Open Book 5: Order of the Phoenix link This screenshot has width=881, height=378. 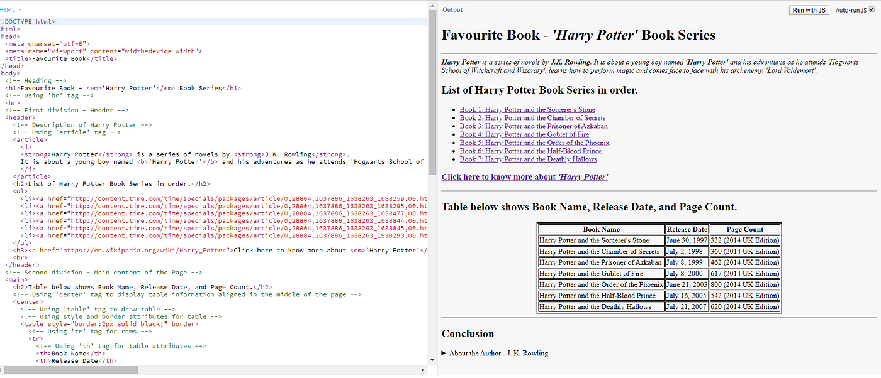(x=534, y=143)
